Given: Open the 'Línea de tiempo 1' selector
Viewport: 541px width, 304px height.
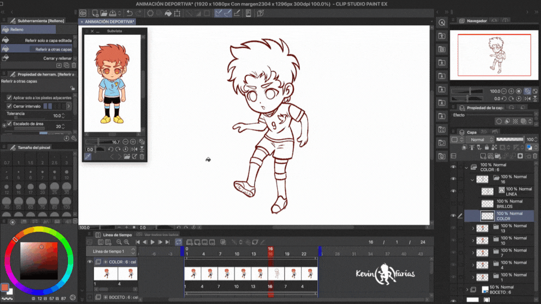Looking at the screenshot, I should click(x=111, y=251).
